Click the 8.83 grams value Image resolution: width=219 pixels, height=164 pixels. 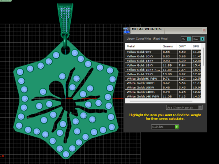(166, 56)
